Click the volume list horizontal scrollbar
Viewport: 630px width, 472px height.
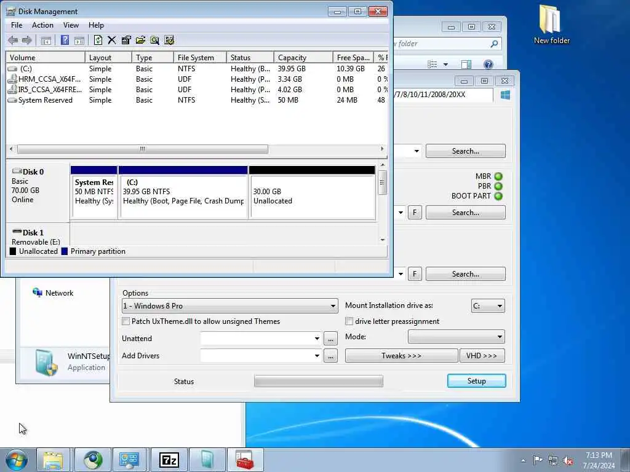coord(143,149)
